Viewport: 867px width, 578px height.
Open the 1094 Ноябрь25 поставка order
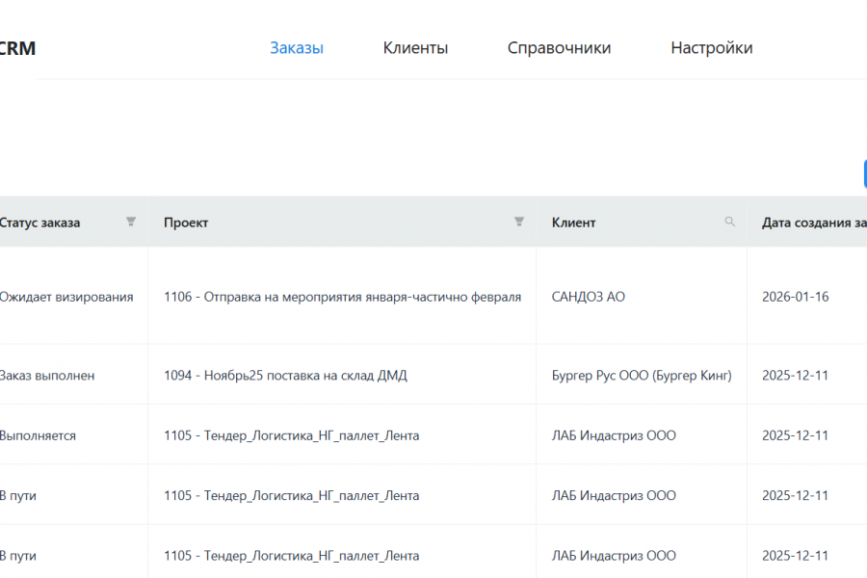pos(285,376)
